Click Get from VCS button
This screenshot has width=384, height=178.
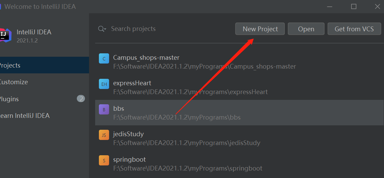click(354, 29)
